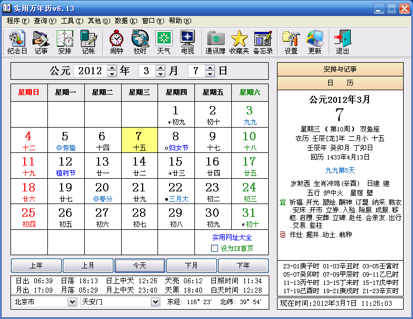Open the 通讯簿 address book

215,42
